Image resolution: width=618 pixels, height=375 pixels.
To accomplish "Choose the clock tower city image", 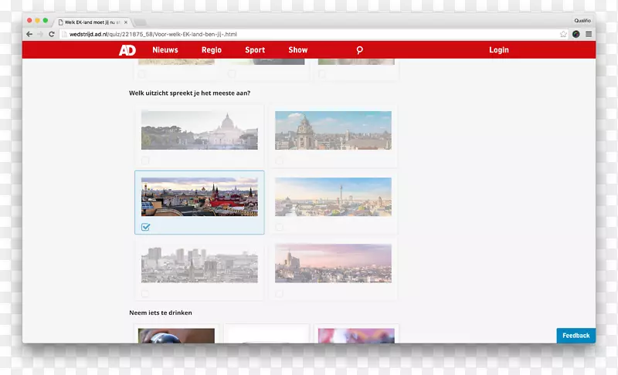I will pos(333,130).
